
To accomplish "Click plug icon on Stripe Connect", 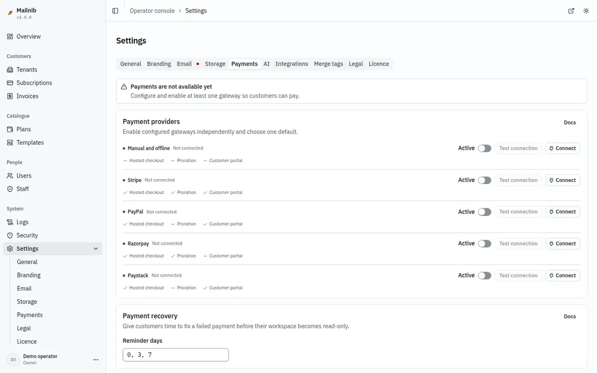I will 551,180.
